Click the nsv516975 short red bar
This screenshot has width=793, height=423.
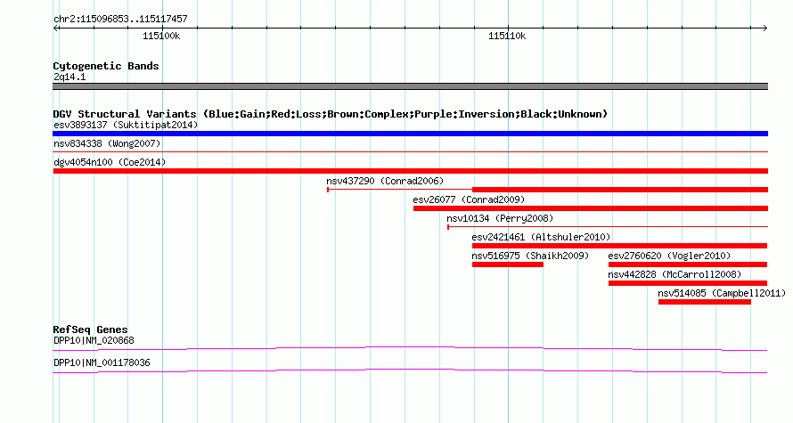508,264
